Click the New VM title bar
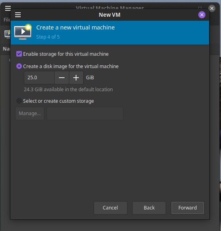The height and width of the screenshot is (231, 221). 110,15
